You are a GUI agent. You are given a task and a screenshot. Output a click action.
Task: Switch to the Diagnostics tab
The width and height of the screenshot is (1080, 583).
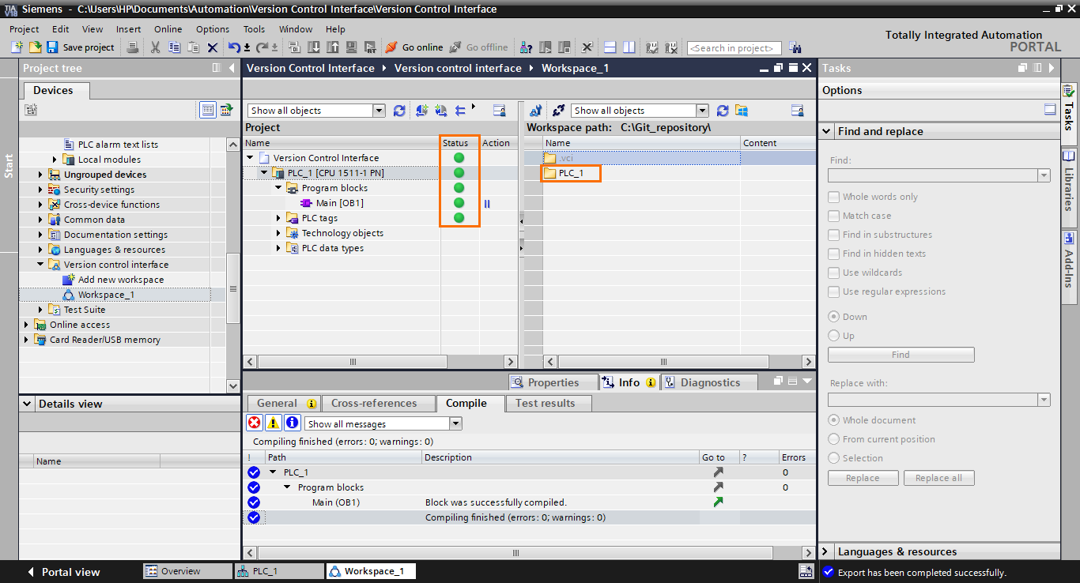point(708,382)
